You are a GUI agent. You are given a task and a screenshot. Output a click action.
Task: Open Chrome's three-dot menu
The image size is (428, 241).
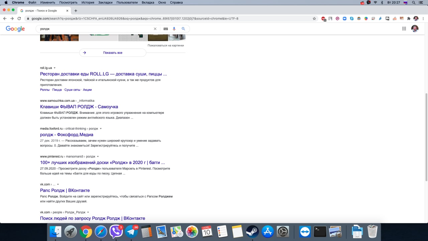423,18
